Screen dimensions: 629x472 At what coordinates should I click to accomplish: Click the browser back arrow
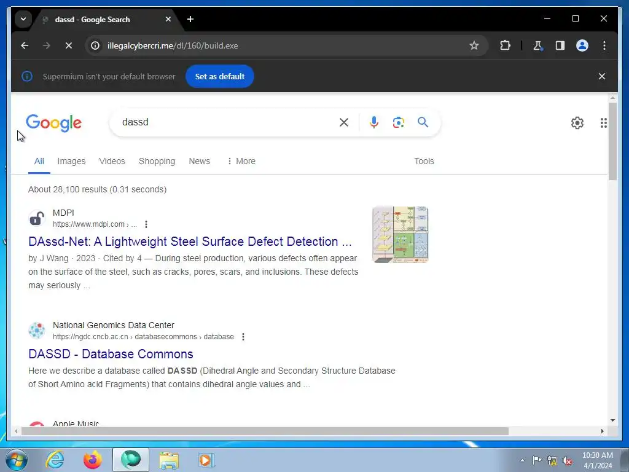(25, 45)
